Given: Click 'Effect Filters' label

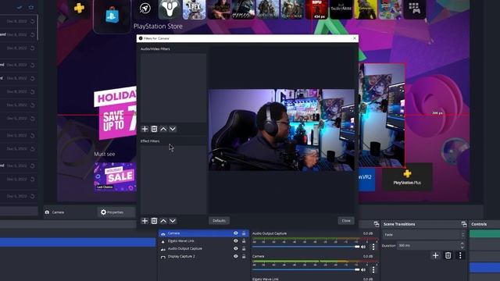Looking at the screenshot, I should [x=150, y=141].
